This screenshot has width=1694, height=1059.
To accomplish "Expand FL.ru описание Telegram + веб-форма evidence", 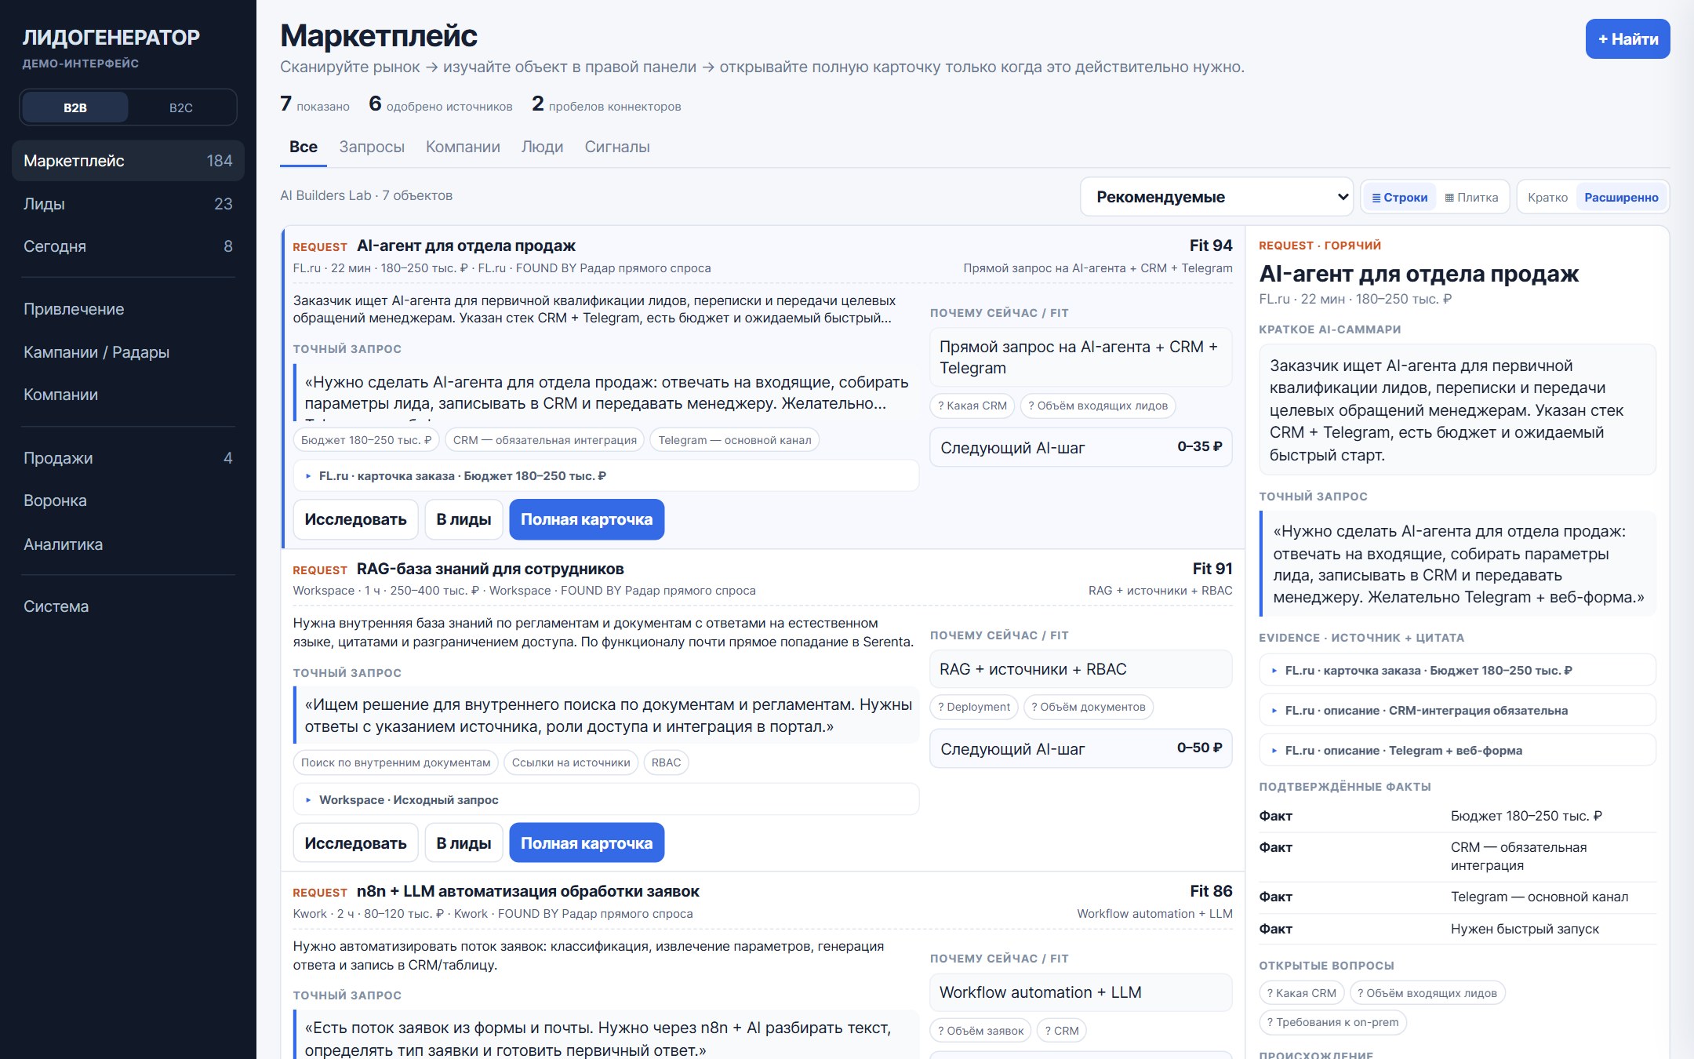I will (x=1457, y=751).
